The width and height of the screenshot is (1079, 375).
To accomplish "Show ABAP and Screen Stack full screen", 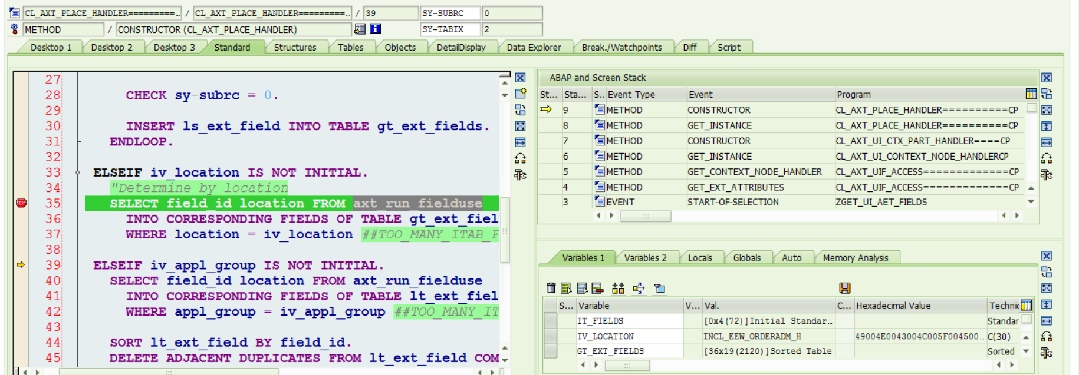I will pos(1046,110).
